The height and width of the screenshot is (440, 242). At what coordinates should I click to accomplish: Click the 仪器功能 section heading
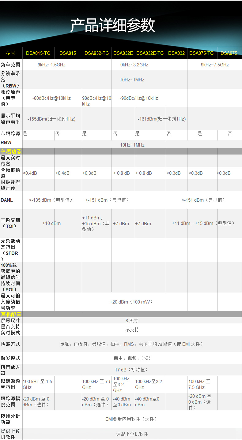pyautogui.click(x=11, y=151)
